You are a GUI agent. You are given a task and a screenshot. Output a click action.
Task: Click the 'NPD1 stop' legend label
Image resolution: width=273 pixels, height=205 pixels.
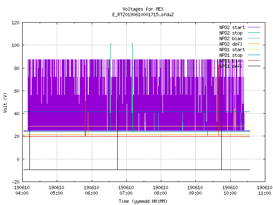[x=231, y=55]
